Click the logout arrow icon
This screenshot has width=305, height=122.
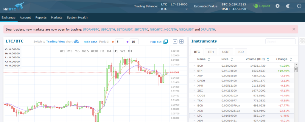click(299, 6)
